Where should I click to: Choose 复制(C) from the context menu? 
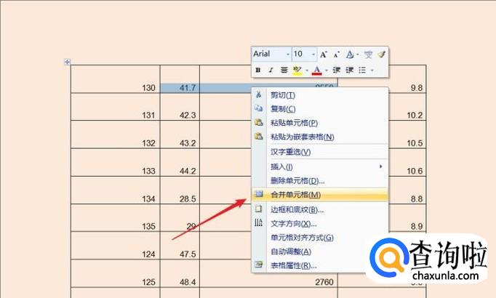(320, 109)
